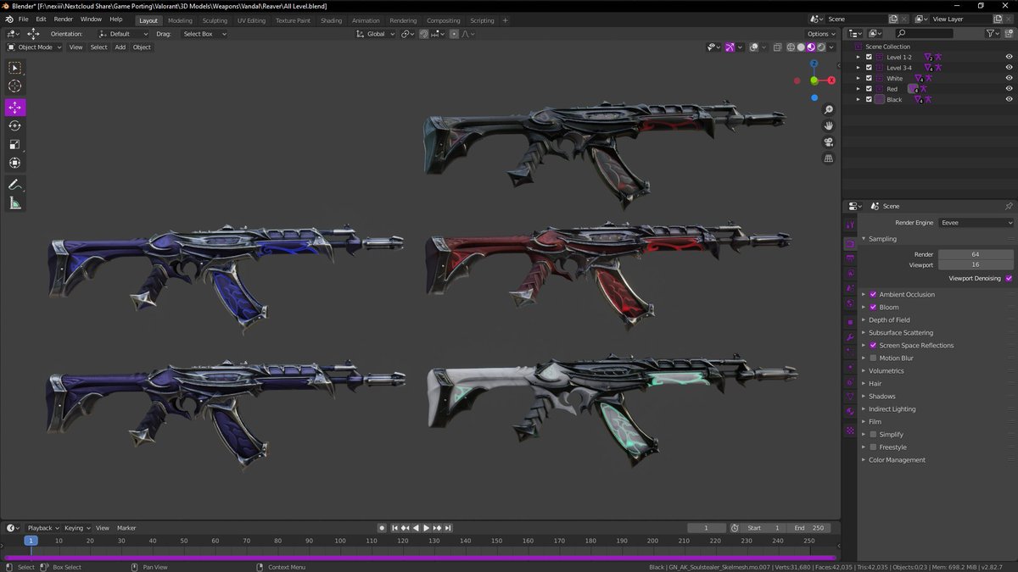Click the Z axis on navigation gizmo
This screenshot has height=572, width=1018.
point(814,64)
